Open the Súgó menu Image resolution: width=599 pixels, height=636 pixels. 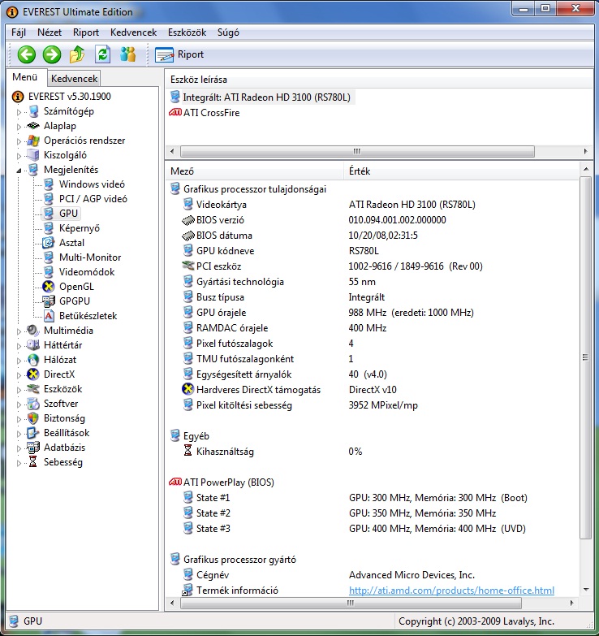[x=228, y=32]
